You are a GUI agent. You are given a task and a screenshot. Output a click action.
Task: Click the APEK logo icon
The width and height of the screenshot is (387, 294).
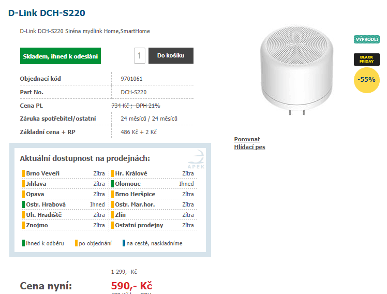(196, 159)
